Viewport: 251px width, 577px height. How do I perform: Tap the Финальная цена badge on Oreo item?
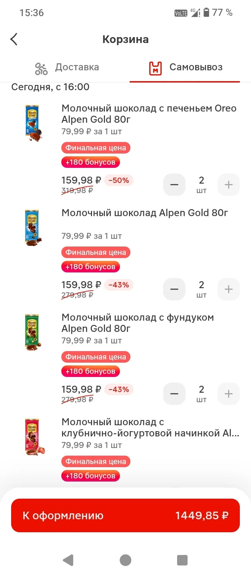point(96,148)
